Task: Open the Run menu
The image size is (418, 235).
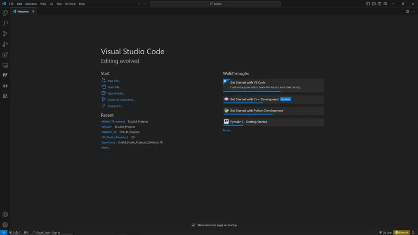Action: pos(59,4)
